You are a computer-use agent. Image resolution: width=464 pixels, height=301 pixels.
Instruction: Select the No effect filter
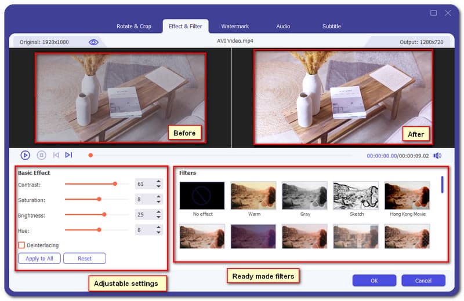pos(202,196)
